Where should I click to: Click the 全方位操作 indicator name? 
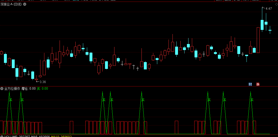click(x=12, y=89)
